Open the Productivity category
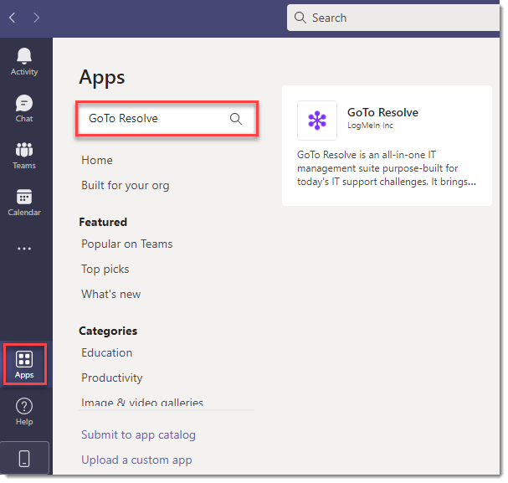This screenshot has width=508, height=483. 112,378
